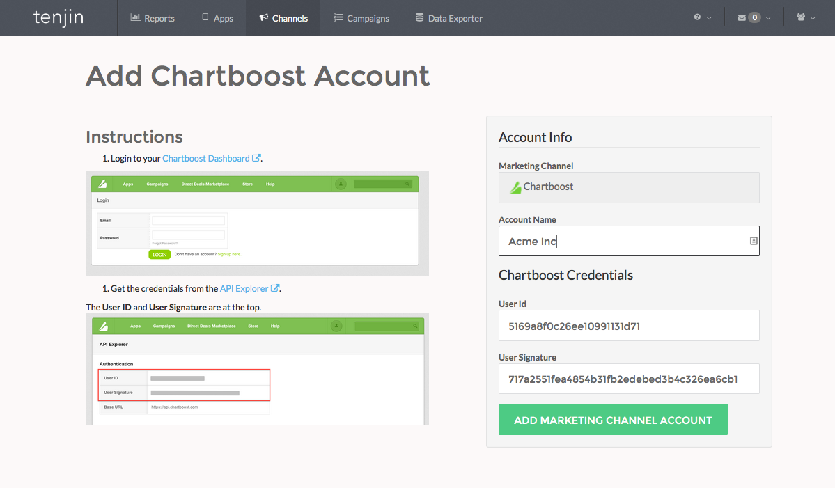
Task: Focus the User Id input field
Action: 629,326
